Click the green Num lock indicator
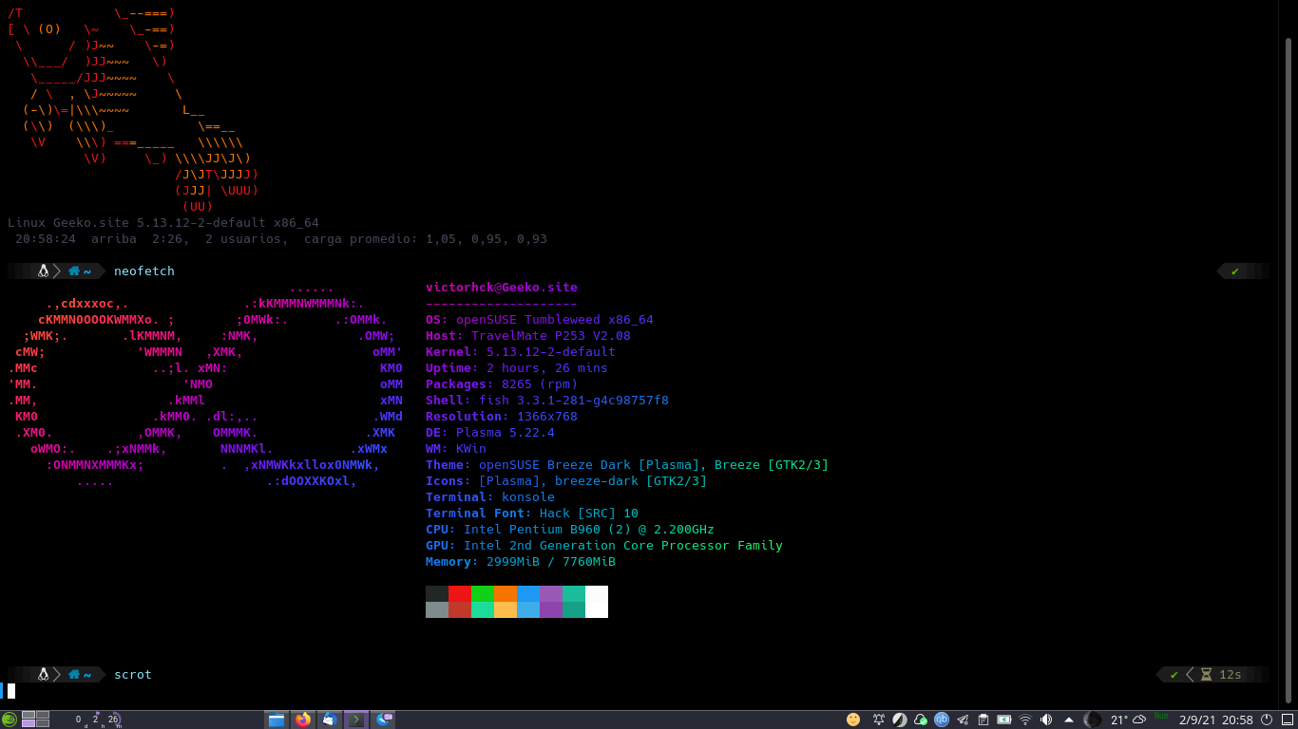 [1161, 715]
